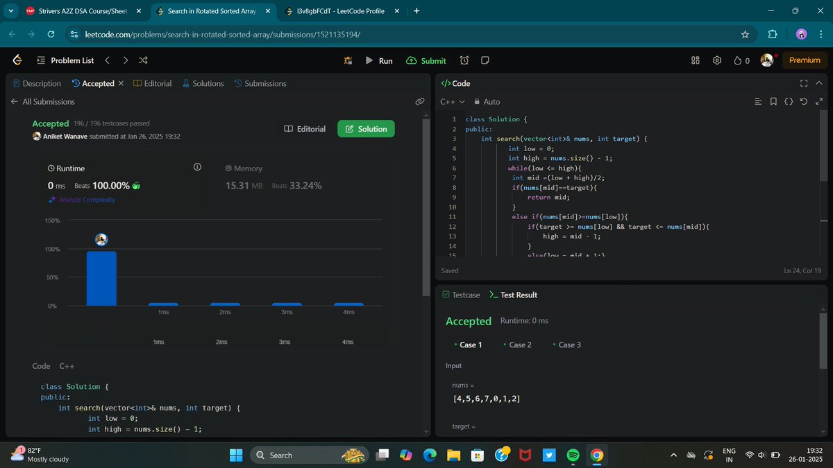Copy submission link icon
Screen dimensions: 833x468
420,101
